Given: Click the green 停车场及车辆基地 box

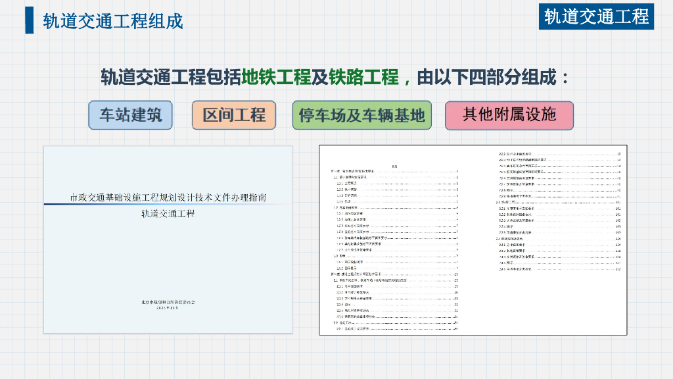Looking at the screenshot, I should point(361,115).
